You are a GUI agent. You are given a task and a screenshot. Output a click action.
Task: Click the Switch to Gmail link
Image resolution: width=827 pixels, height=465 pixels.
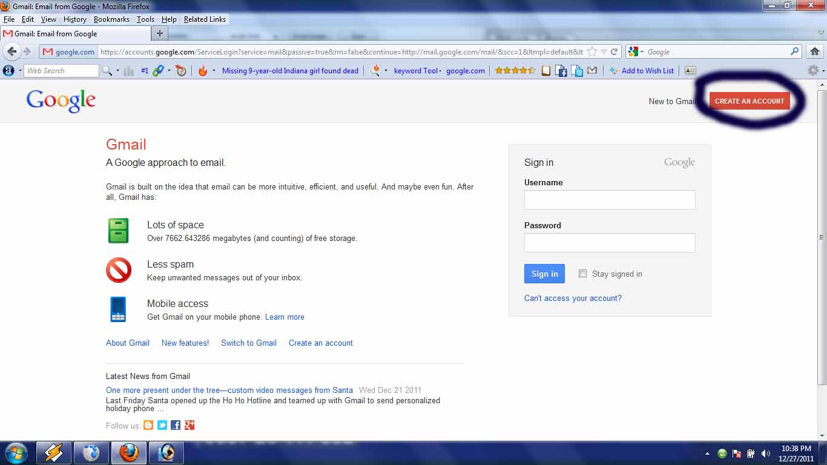249,343
